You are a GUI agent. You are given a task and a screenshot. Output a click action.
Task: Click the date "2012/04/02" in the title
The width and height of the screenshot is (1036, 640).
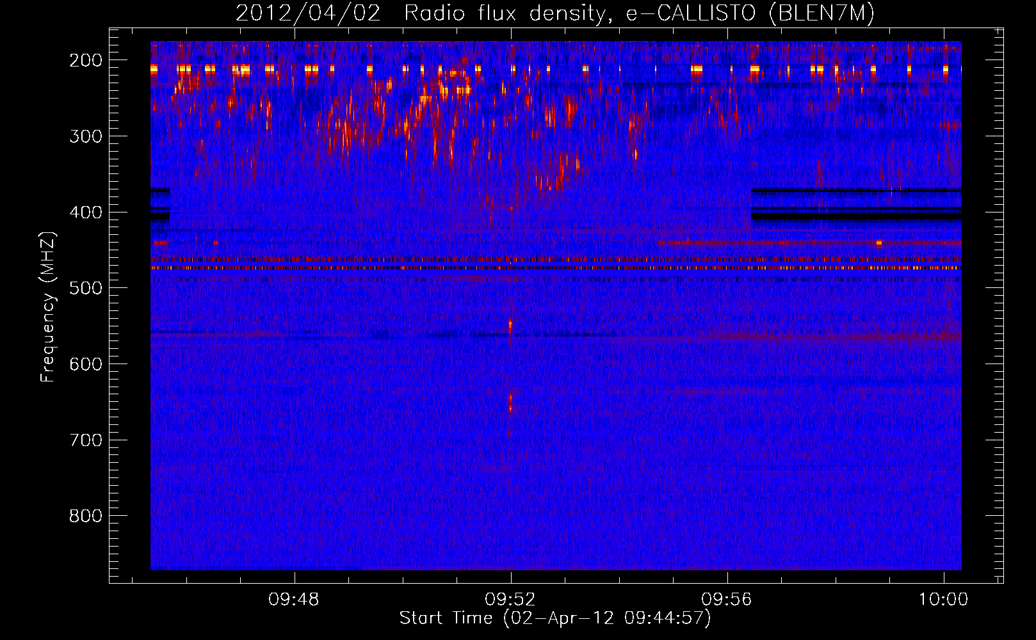pos(308,13)
